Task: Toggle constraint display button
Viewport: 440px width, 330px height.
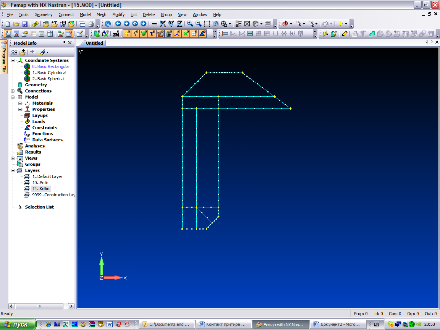Action: tap(202, 34)
